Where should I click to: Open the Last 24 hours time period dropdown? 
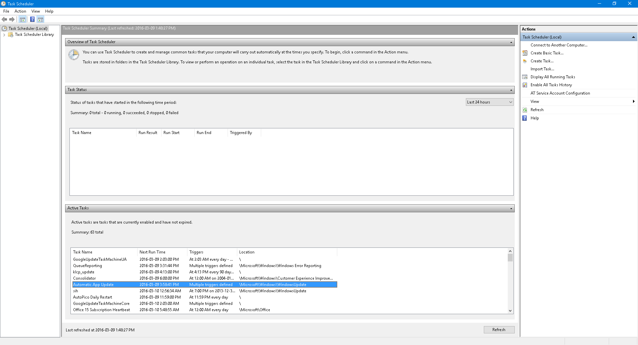pyautogui.click(x=489, y=102)
